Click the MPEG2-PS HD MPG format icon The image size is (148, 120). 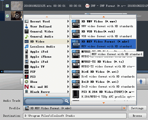(x=76, y=54)
